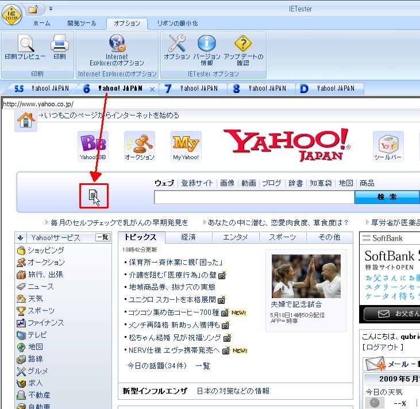The width and height of the screenshot is (420, 409).
Task: Open the オークション gavel icon at top
Action: click(140, 146)
